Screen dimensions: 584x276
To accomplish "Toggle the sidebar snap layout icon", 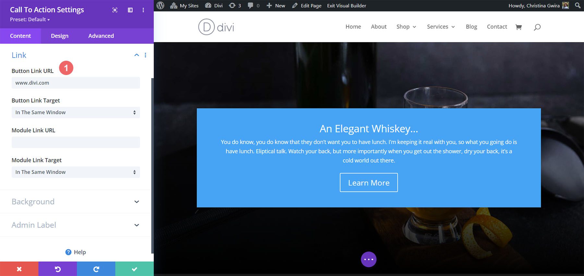I will point(130,10).
